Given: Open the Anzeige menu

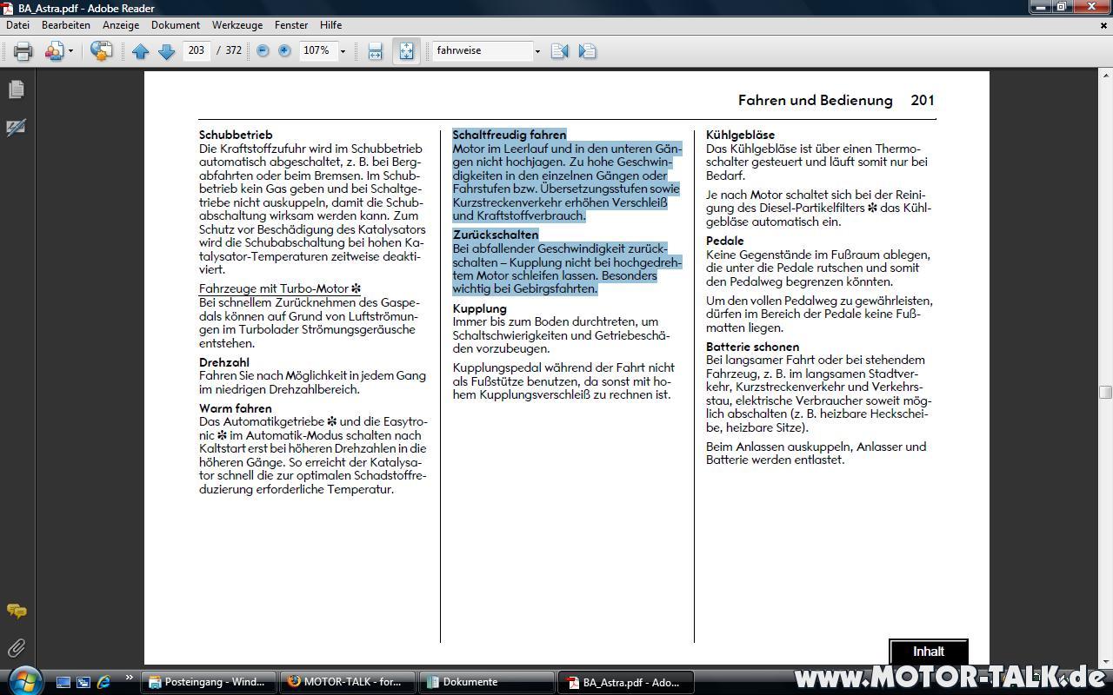Looking at the screenshot, I should click(121, 25).
